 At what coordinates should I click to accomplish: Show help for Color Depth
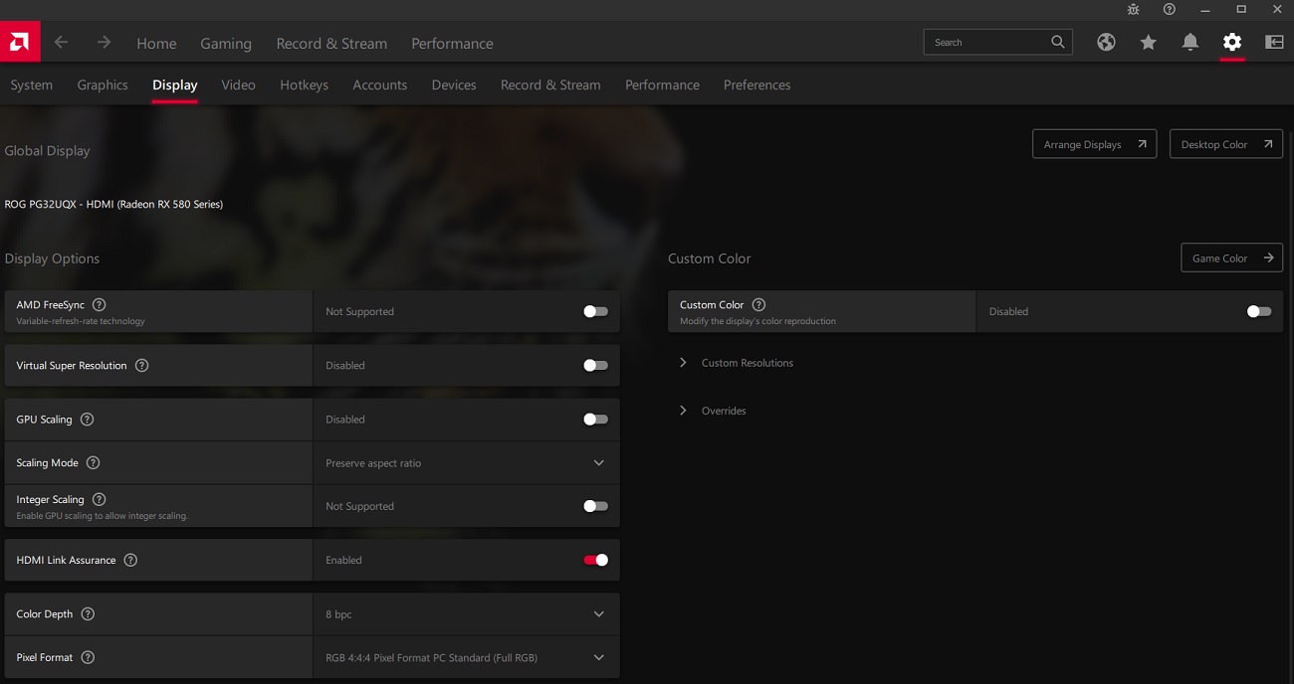[x=88, y=614]
